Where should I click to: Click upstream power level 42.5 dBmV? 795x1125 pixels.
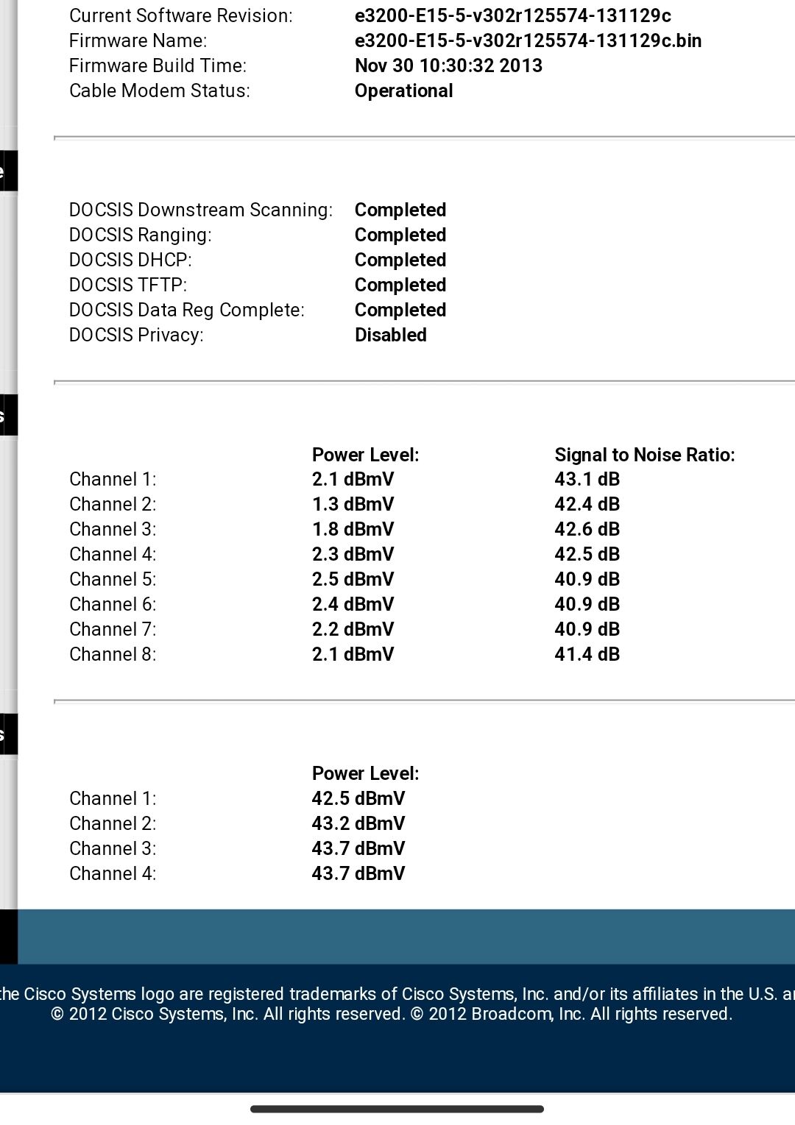(x=358, y=798)
